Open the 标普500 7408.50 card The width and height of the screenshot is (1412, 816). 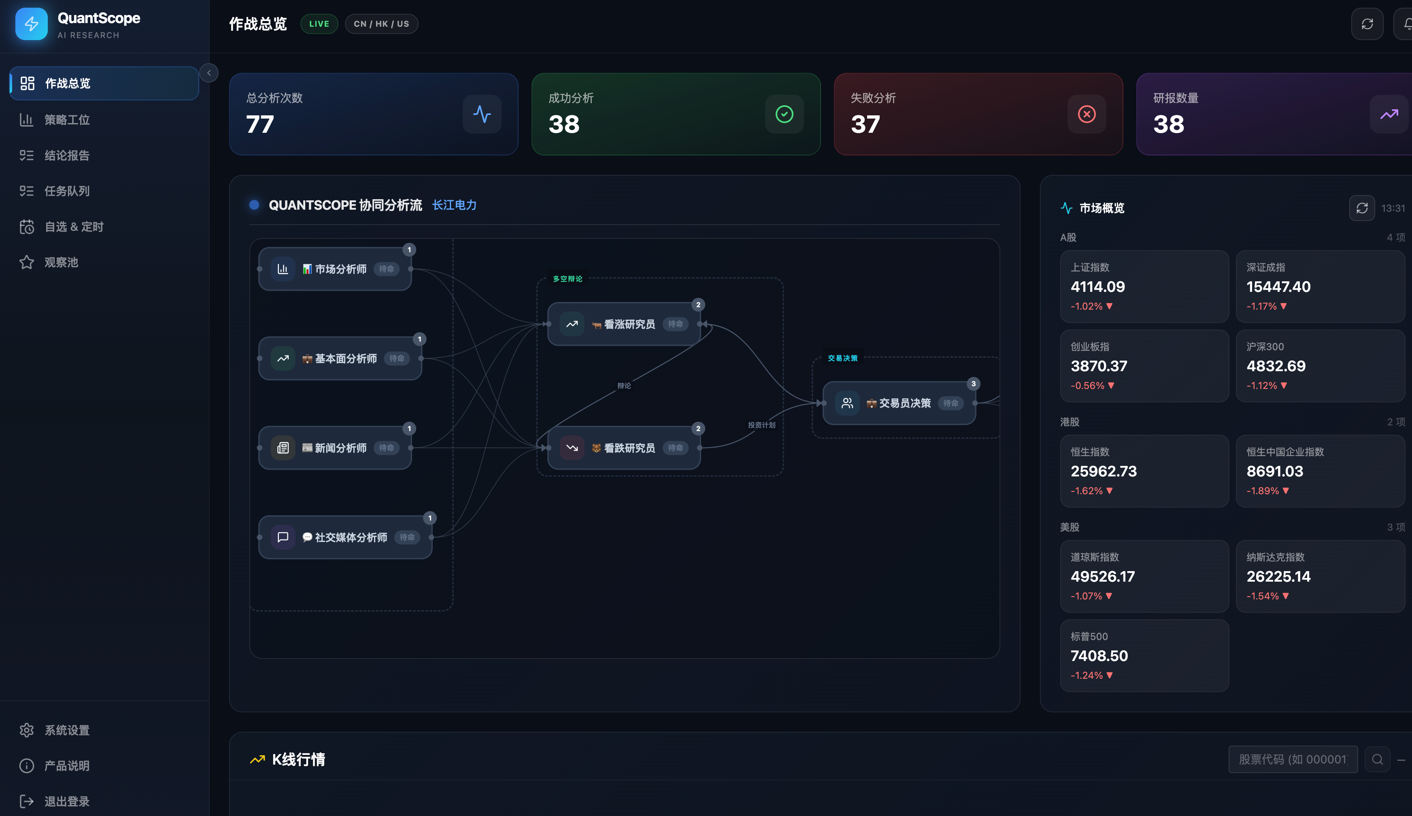point(1144,656)
